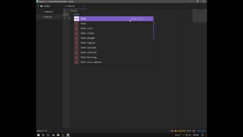The width and height of the screenshot is (243, 137).
Task: Open desktop.ini in the tree view
Action: pyautogui.click(x=49, y=12)
